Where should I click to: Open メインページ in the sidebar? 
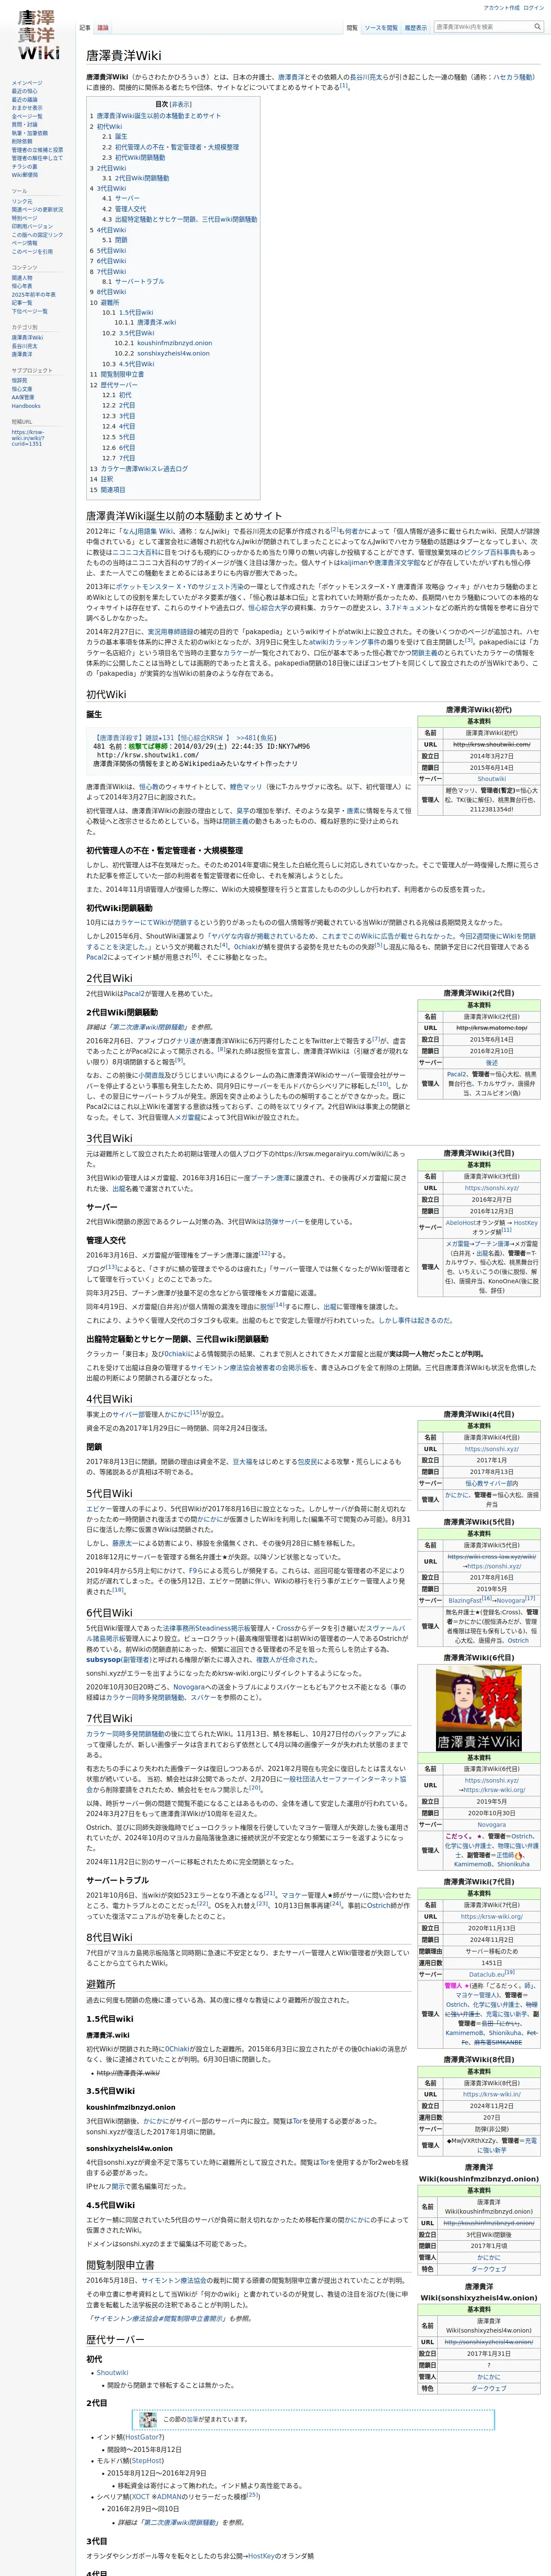pyautogui.click(x=27, y=83)
